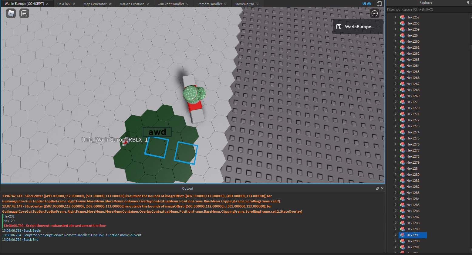Click the Hex1268 model icon
472x255 pixels.
tap(402, 90)
